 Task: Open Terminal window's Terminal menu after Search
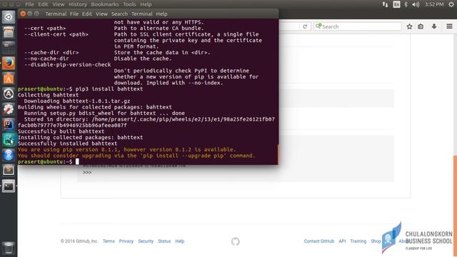click(141, 14)
